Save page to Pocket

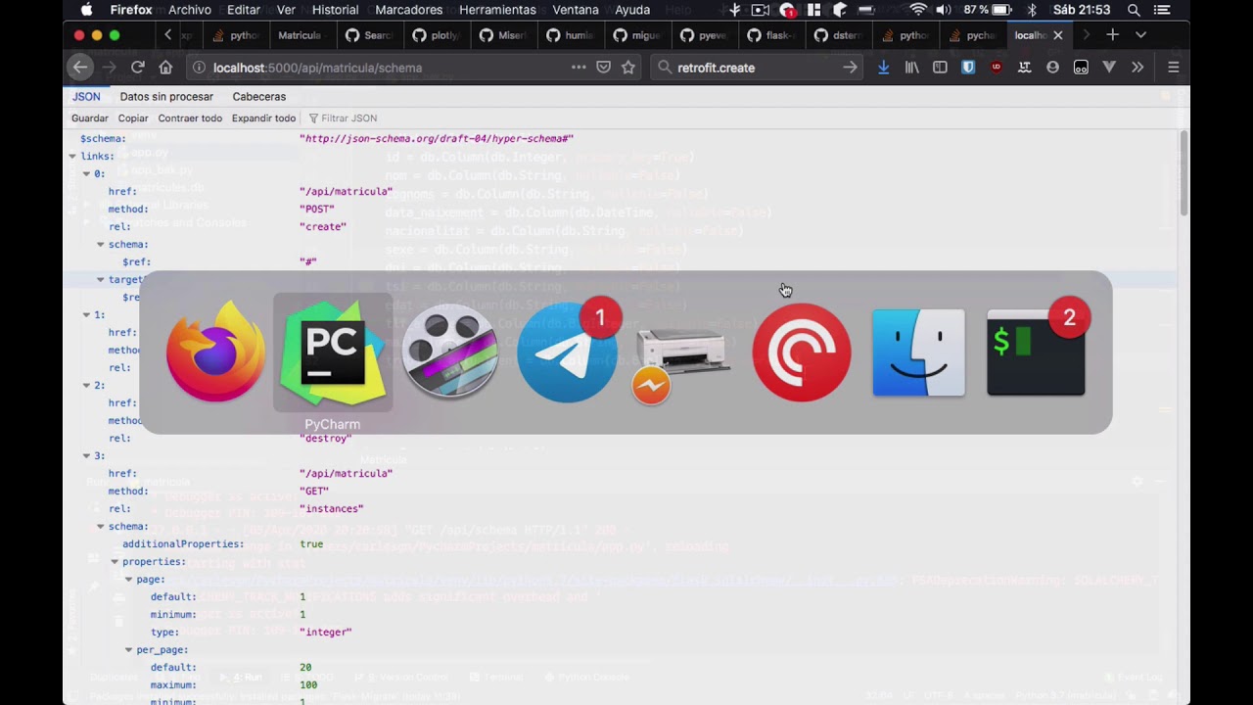(x=604, y=68)
